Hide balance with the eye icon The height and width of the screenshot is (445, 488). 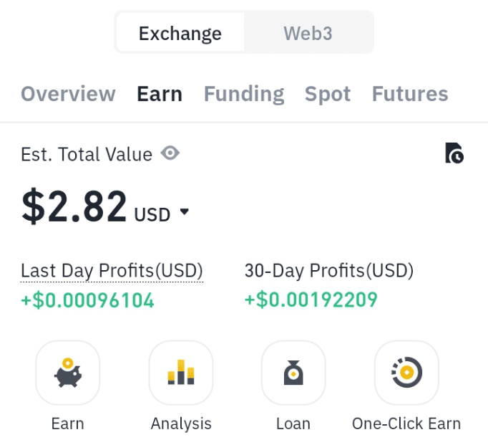pos(170,153)
